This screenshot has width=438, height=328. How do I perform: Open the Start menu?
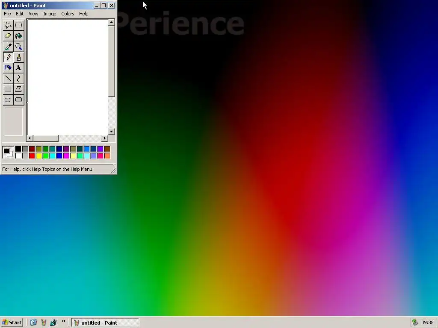pos(12,322)
